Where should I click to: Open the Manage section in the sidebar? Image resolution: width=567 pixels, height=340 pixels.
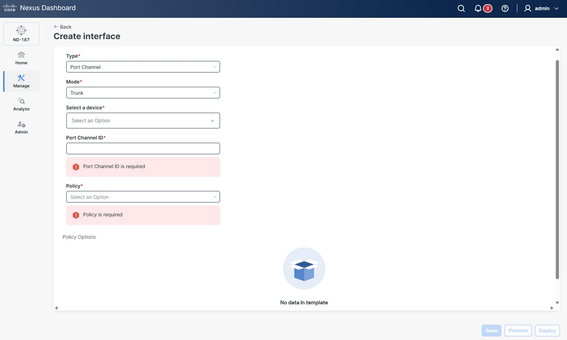pyautogui.click(x=21, y=81)
